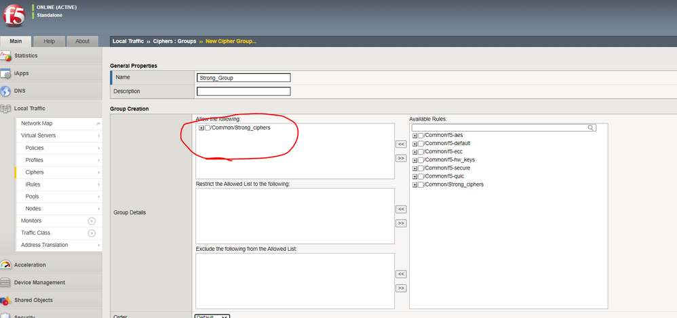Check the /Common/f5-quic rule checkbox
677x318 pixels.
pyautogui.click(x=421, y=176)
